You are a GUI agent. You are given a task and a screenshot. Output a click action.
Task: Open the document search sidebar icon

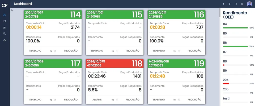[5, 33]
